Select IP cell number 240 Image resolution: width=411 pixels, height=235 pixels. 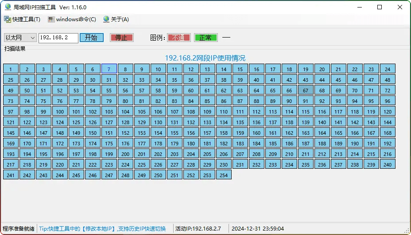pos(388,164)
